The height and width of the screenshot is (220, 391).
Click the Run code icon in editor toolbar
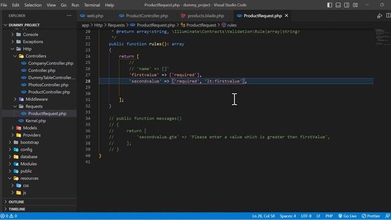(379, 16)
